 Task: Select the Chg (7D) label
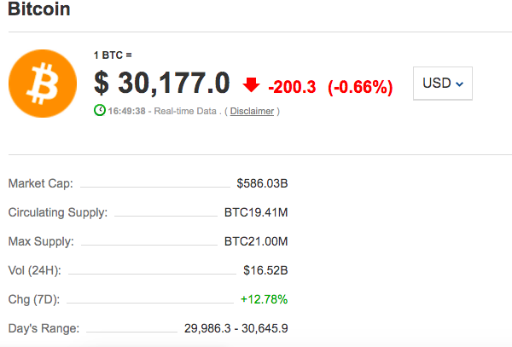(x=34, y=299)
